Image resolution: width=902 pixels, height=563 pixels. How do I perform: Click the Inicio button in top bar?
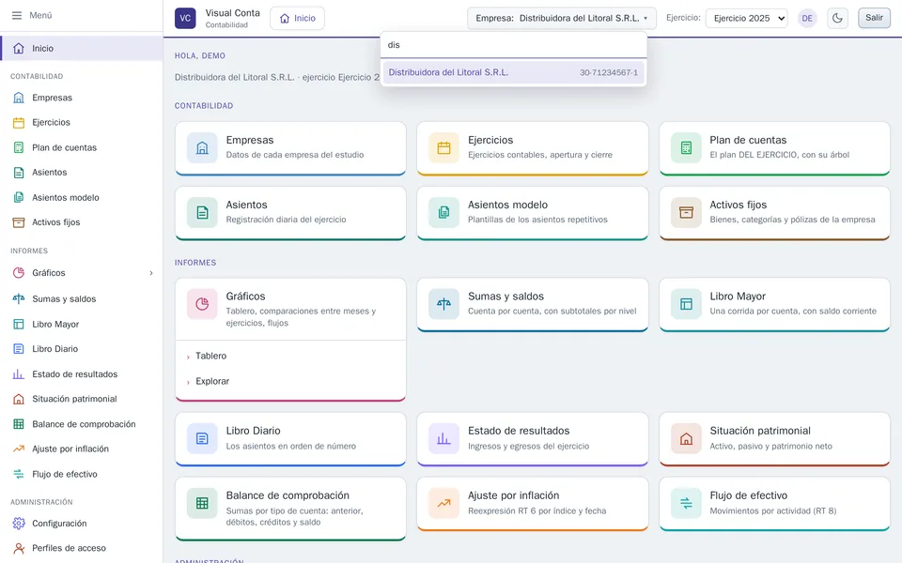point(298,18)
